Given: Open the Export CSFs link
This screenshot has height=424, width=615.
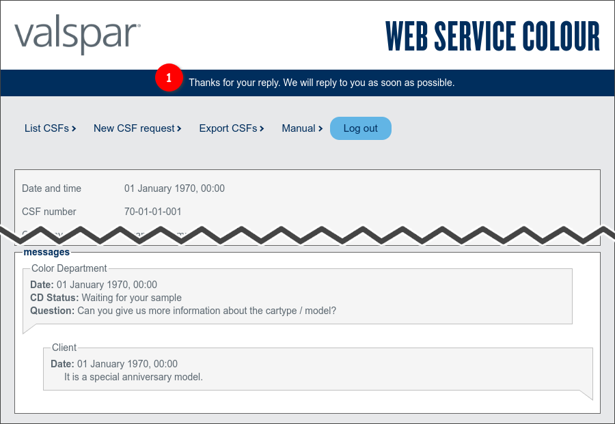Looking at the screenshot, I should coord(228,128).
